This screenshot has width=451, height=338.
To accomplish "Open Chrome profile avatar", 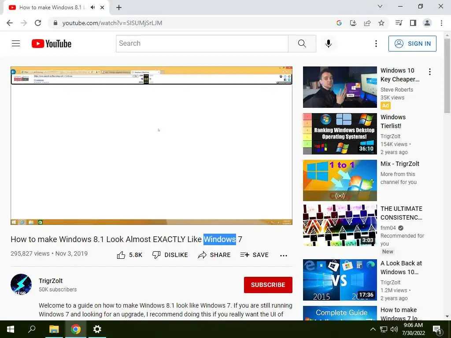I will (x=427, y=23).
